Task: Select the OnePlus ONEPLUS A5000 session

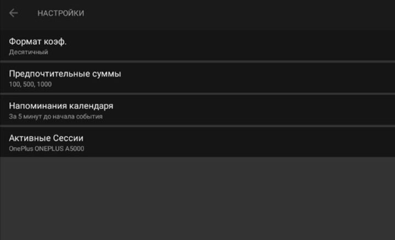Action: (47, 149)
